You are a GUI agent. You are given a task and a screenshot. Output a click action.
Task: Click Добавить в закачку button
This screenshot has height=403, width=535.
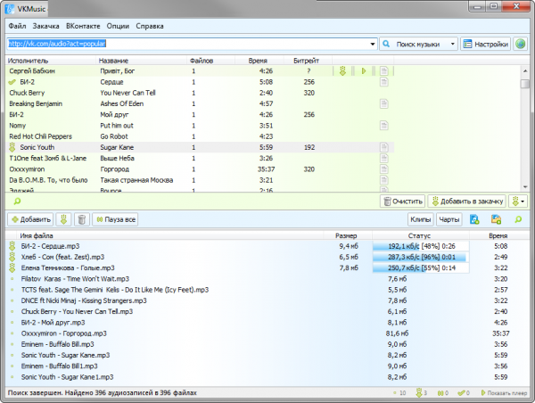(x=467, y=201)
